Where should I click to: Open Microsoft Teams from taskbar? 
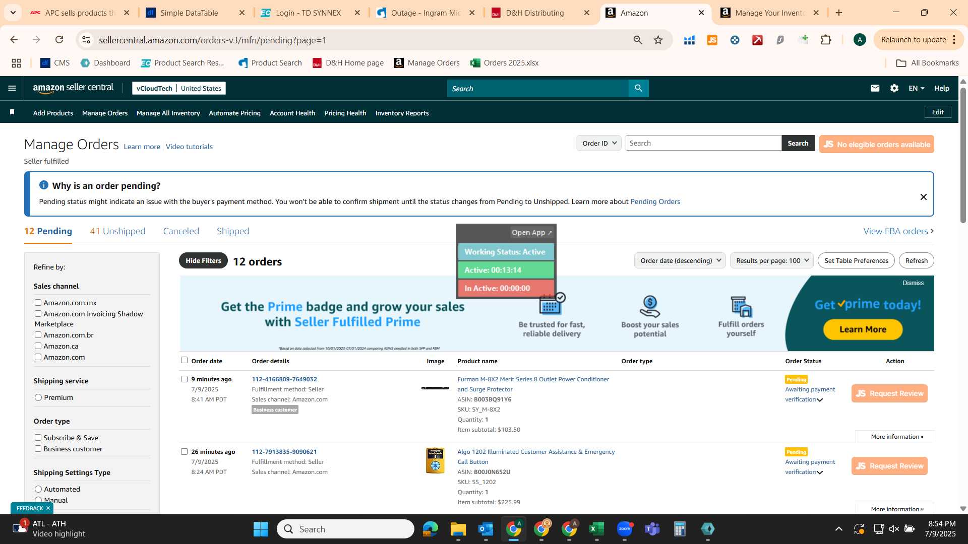click(652, 529)
